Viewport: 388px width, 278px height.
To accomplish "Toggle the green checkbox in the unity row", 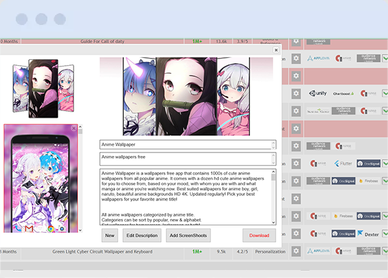I will click(x=385, y=93).
